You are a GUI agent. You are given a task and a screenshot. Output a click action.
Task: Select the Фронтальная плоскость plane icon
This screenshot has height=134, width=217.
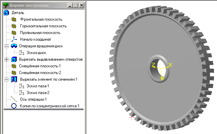(x=14, y=19)
